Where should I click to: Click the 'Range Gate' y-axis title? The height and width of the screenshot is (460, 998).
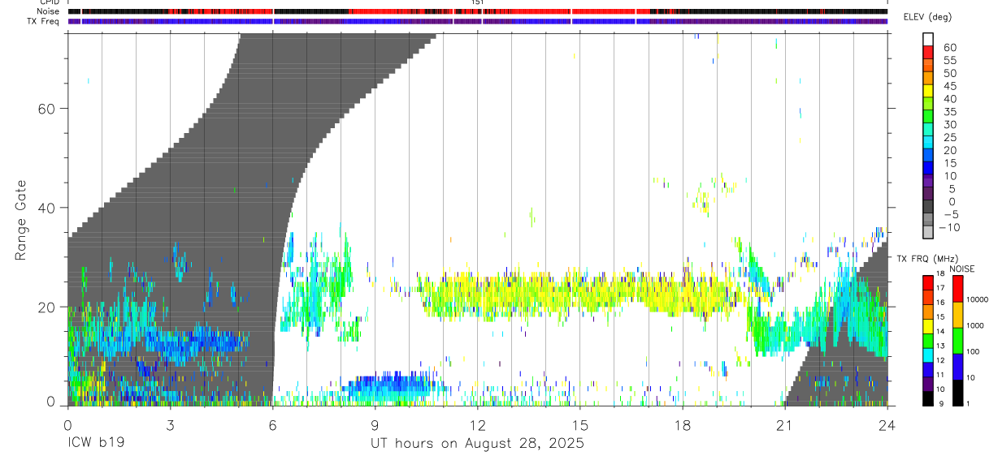pyautogui.click(x=22, y=221)
